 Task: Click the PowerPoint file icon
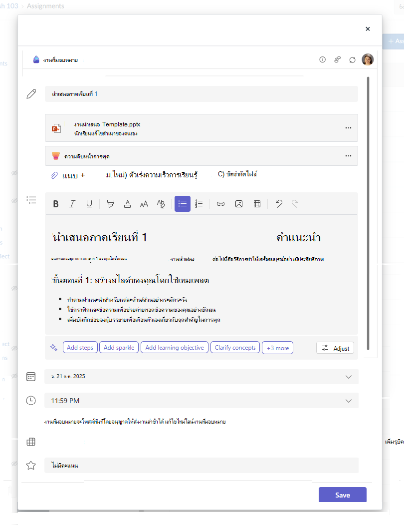[56, 128]
